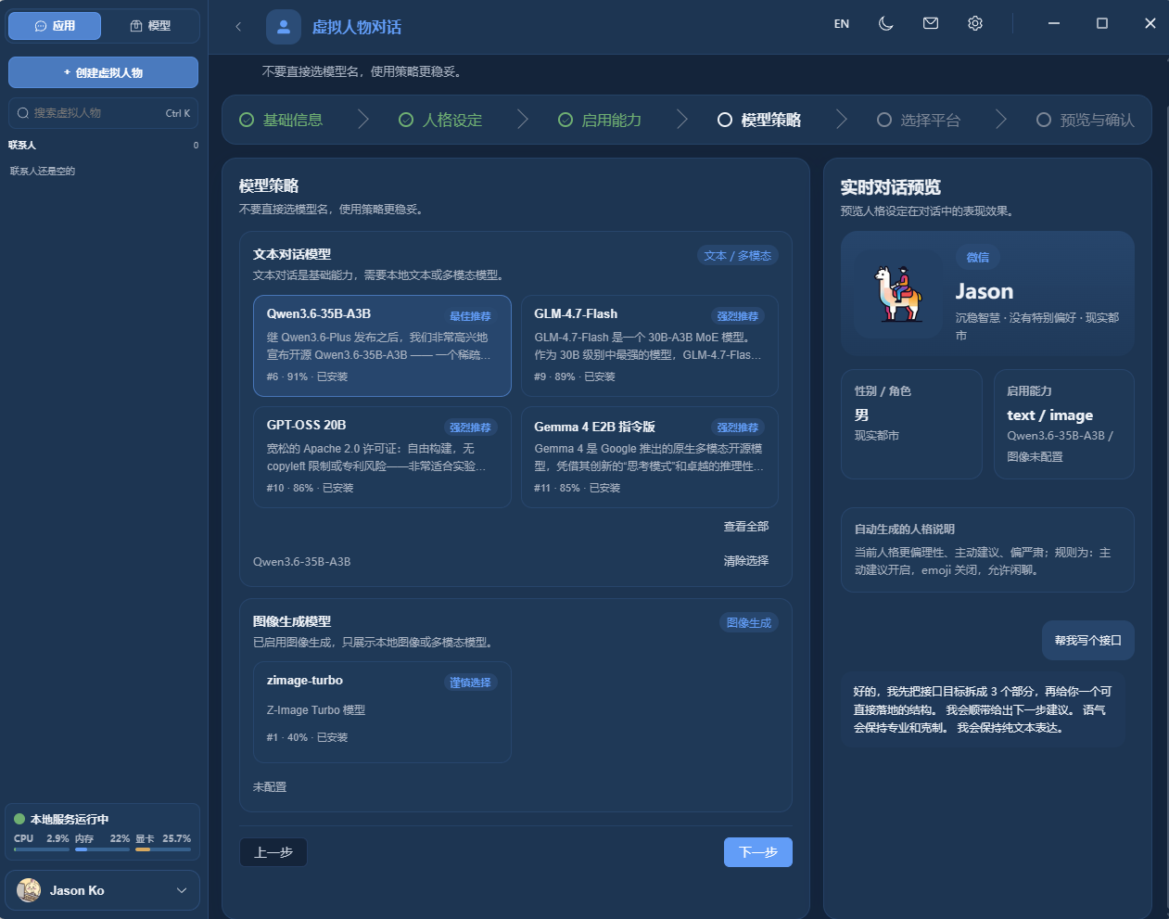1169x919 pixels.
Task: Click the 文本 / 多模态 tag
Action: [x=737, y=256]
